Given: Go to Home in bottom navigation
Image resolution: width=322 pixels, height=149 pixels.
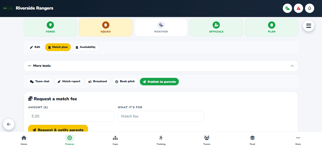Looking at the screenshot, I should click(24, 140).
